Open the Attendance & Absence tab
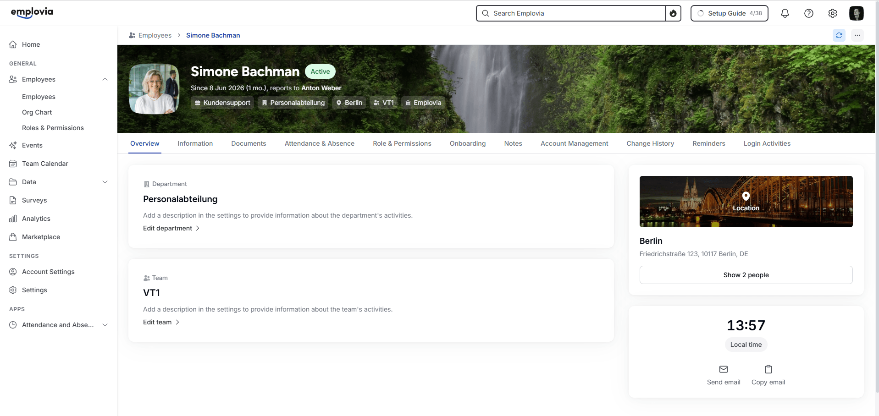The height and width of the screenshot is (416, 879). (x=320, y=143)
